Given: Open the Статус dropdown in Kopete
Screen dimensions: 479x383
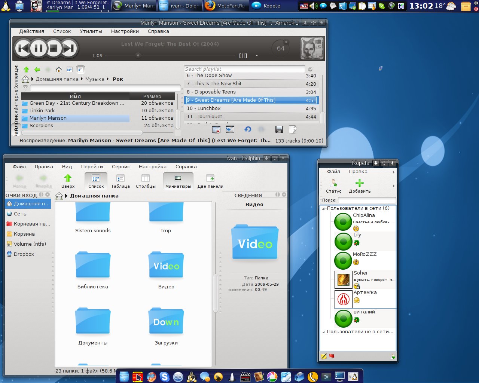Looking at the screenshot, I should click(333, 186).
